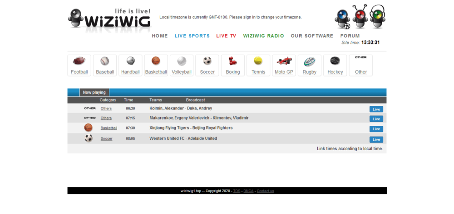The image size is (454, 214).
Task: Click Live button for Xinjiang Flying Tigers
Action: coord(376,129)
